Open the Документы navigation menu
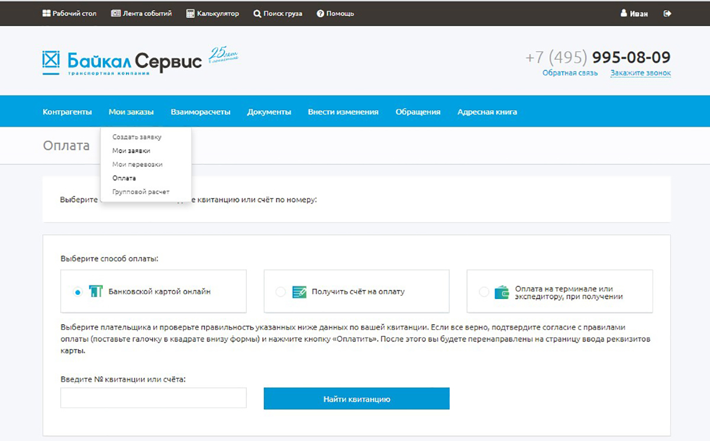Screen dimensions: 710x441 tap(269, 112)
